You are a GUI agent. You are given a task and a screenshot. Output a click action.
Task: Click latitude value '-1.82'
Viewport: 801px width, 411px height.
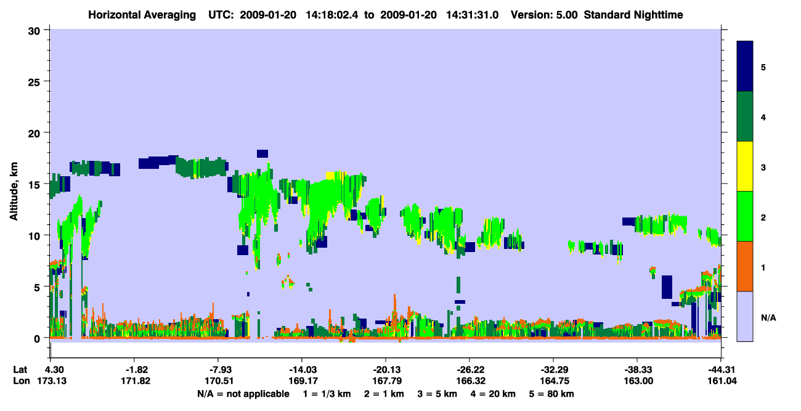coord(134,369)
